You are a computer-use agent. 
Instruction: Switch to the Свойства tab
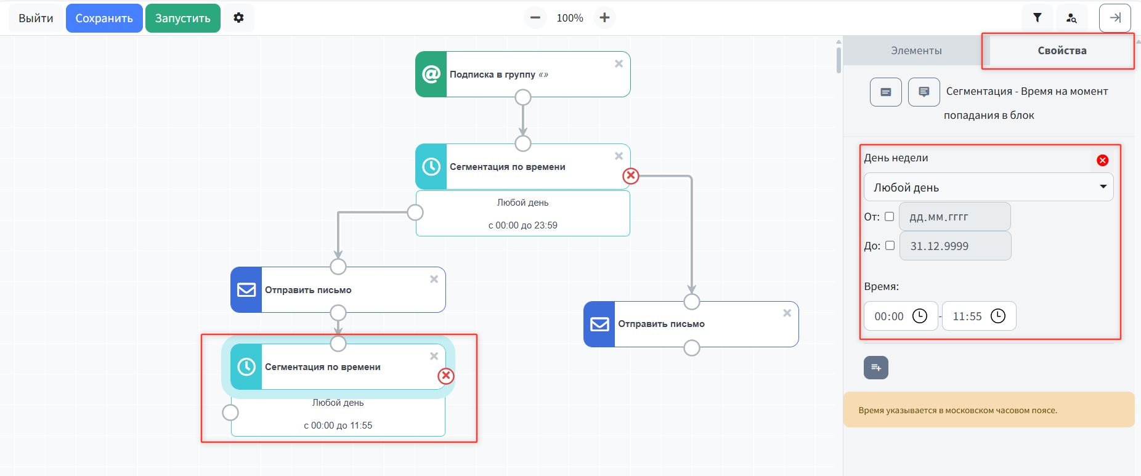coord(1062,50)
